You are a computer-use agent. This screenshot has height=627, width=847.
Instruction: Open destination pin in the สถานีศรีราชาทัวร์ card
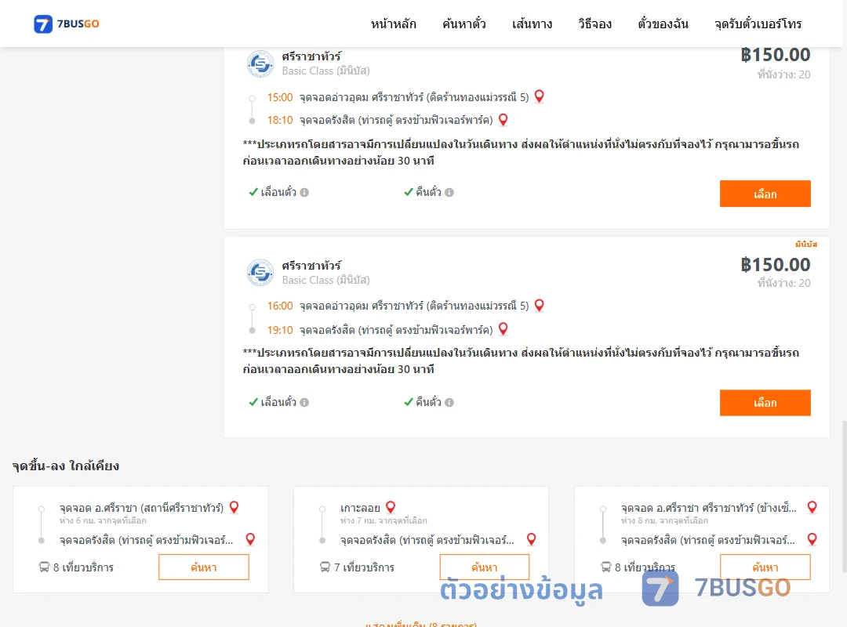pyautogui.click(x=250, y=539)
